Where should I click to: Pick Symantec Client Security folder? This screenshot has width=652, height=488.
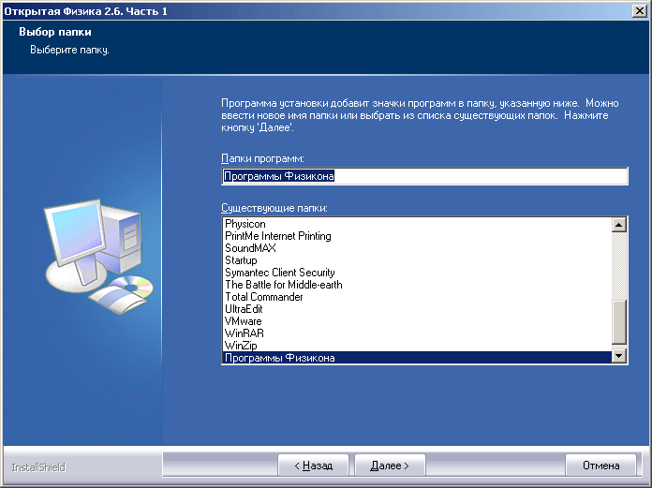tap(279, 273)
